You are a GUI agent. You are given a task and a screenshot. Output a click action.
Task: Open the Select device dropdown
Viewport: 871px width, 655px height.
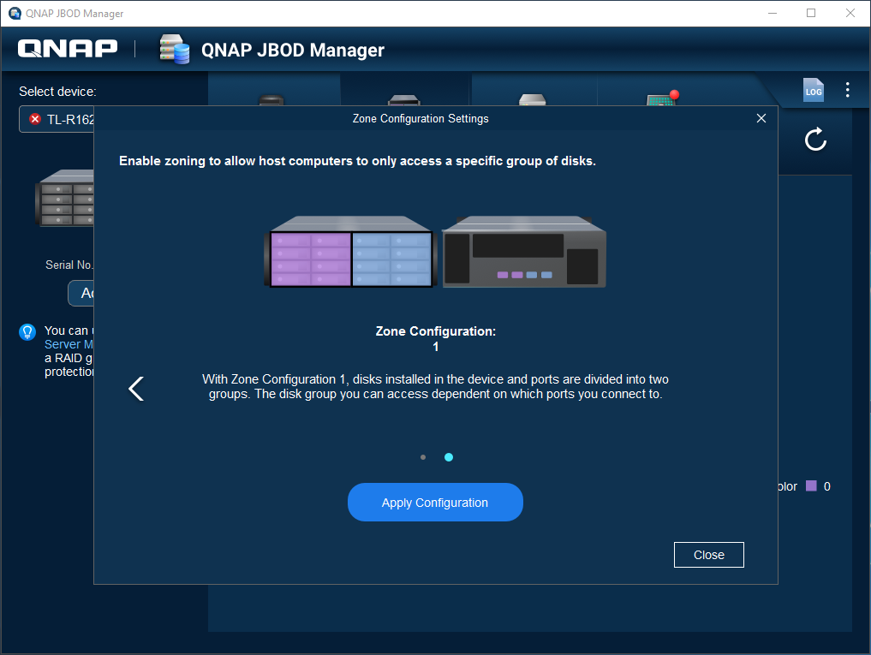tap(57, 119)
